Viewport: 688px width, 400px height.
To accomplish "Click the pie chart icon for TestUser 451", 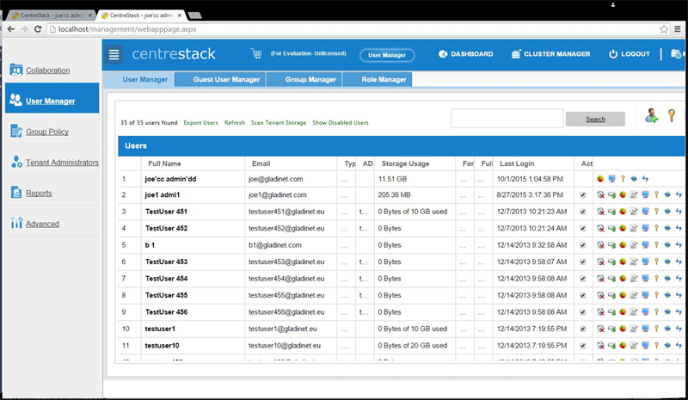I will tap(623, 212).
